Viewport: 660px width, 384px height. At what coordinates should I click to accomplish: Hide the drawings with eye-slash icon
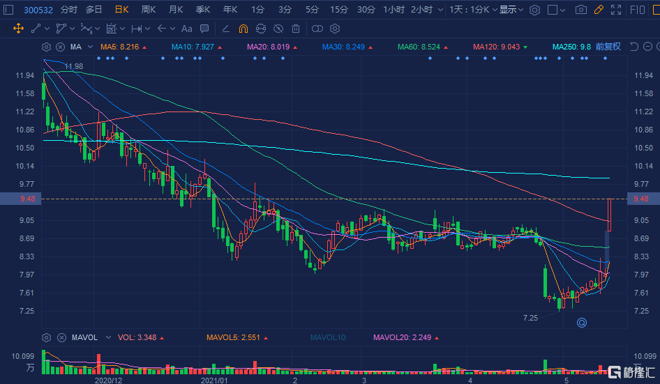click(x=278, y=29)
